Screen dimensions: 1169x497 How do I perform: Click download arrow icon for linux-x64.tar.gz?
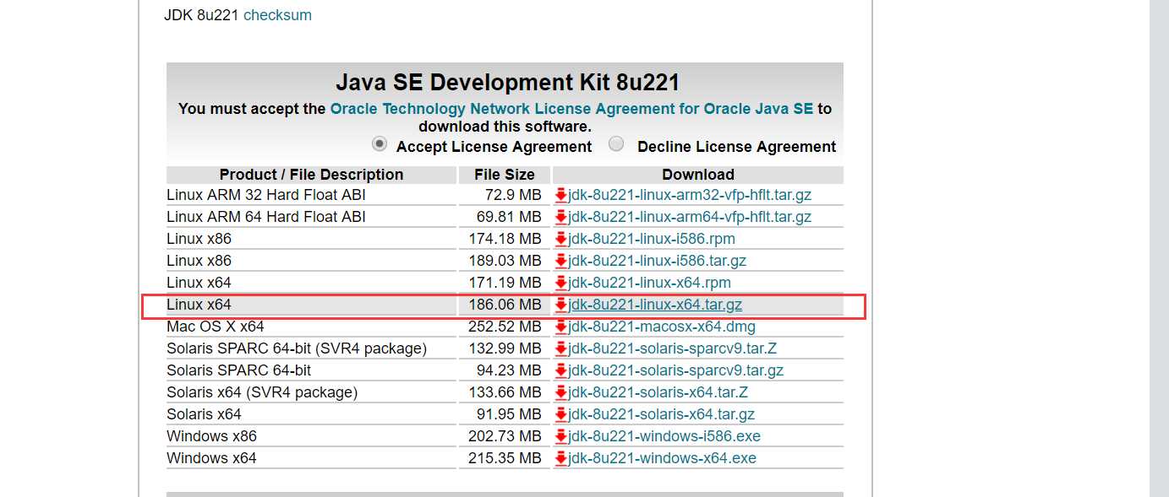[561, 305]
